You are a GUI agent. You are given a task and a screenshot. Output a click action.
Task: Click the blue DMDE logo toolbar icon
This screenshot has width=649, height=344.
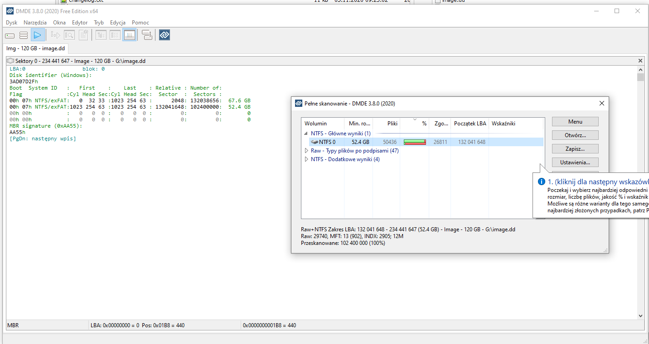pyautogui.click(x=165, y=35)
